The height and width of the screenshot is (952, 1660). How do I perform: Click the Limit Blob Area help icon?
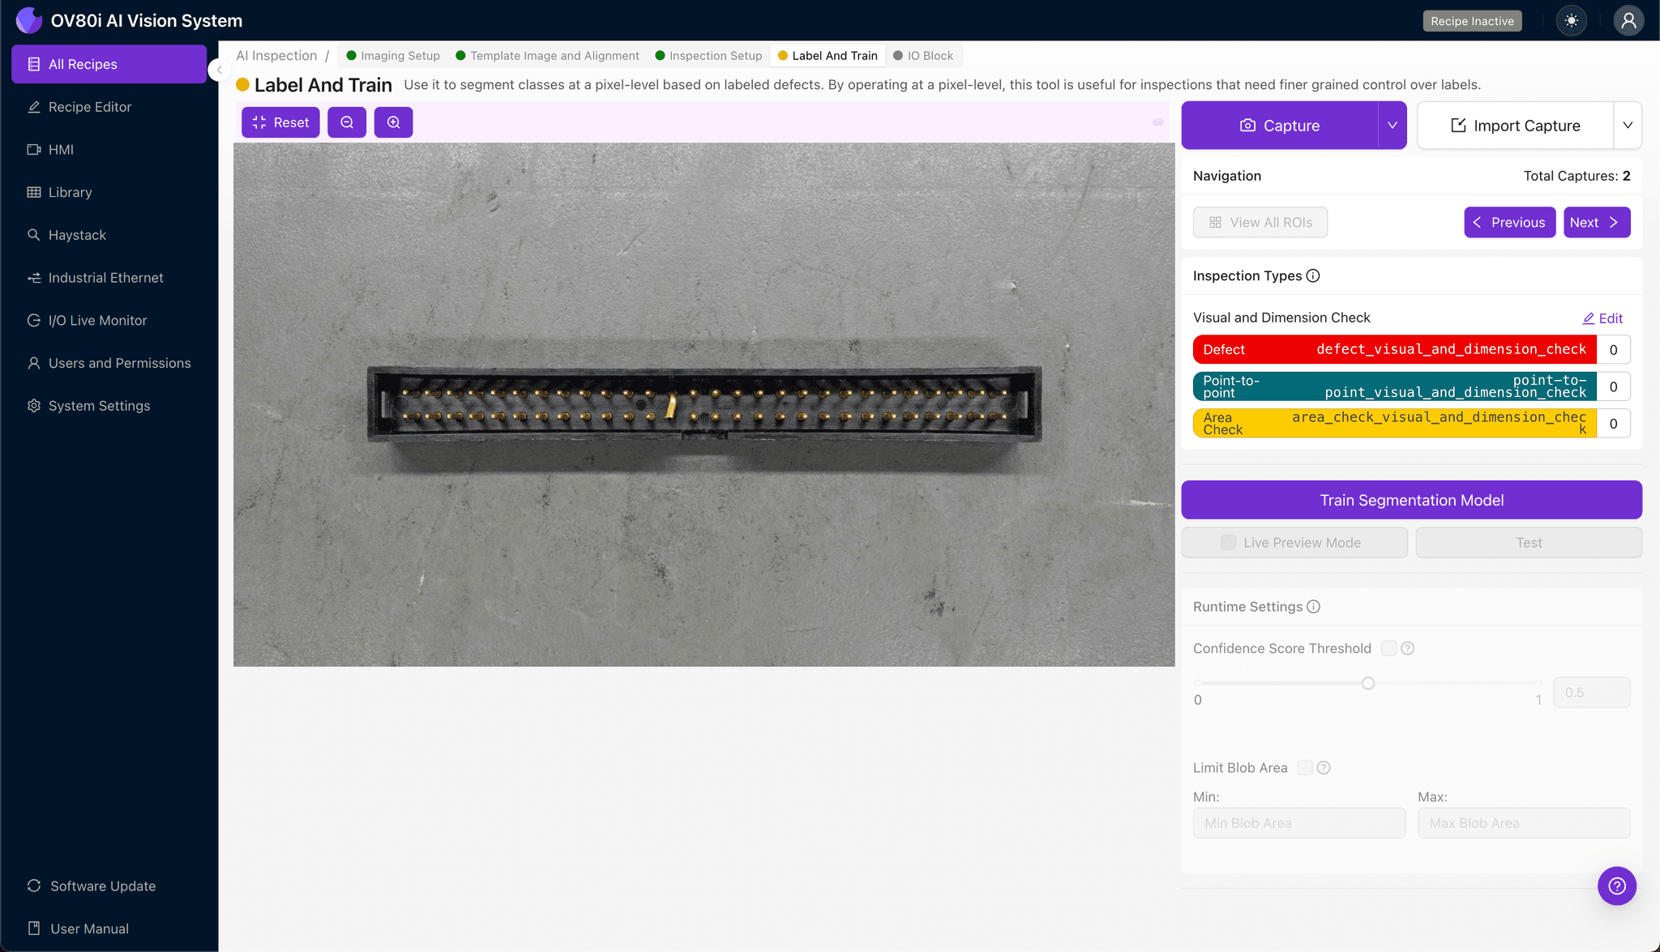coord(1323,767)
